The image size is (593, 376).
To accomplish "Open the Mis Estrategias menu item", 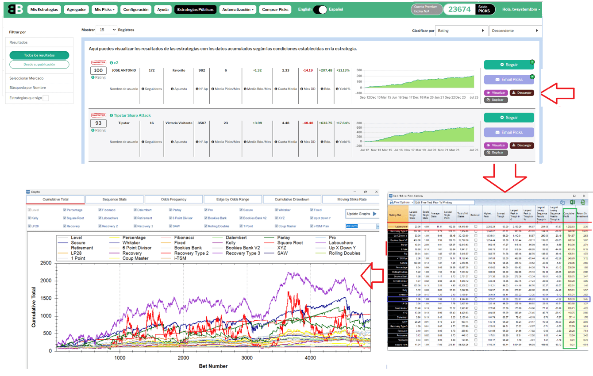I will [x=44, y=9].
